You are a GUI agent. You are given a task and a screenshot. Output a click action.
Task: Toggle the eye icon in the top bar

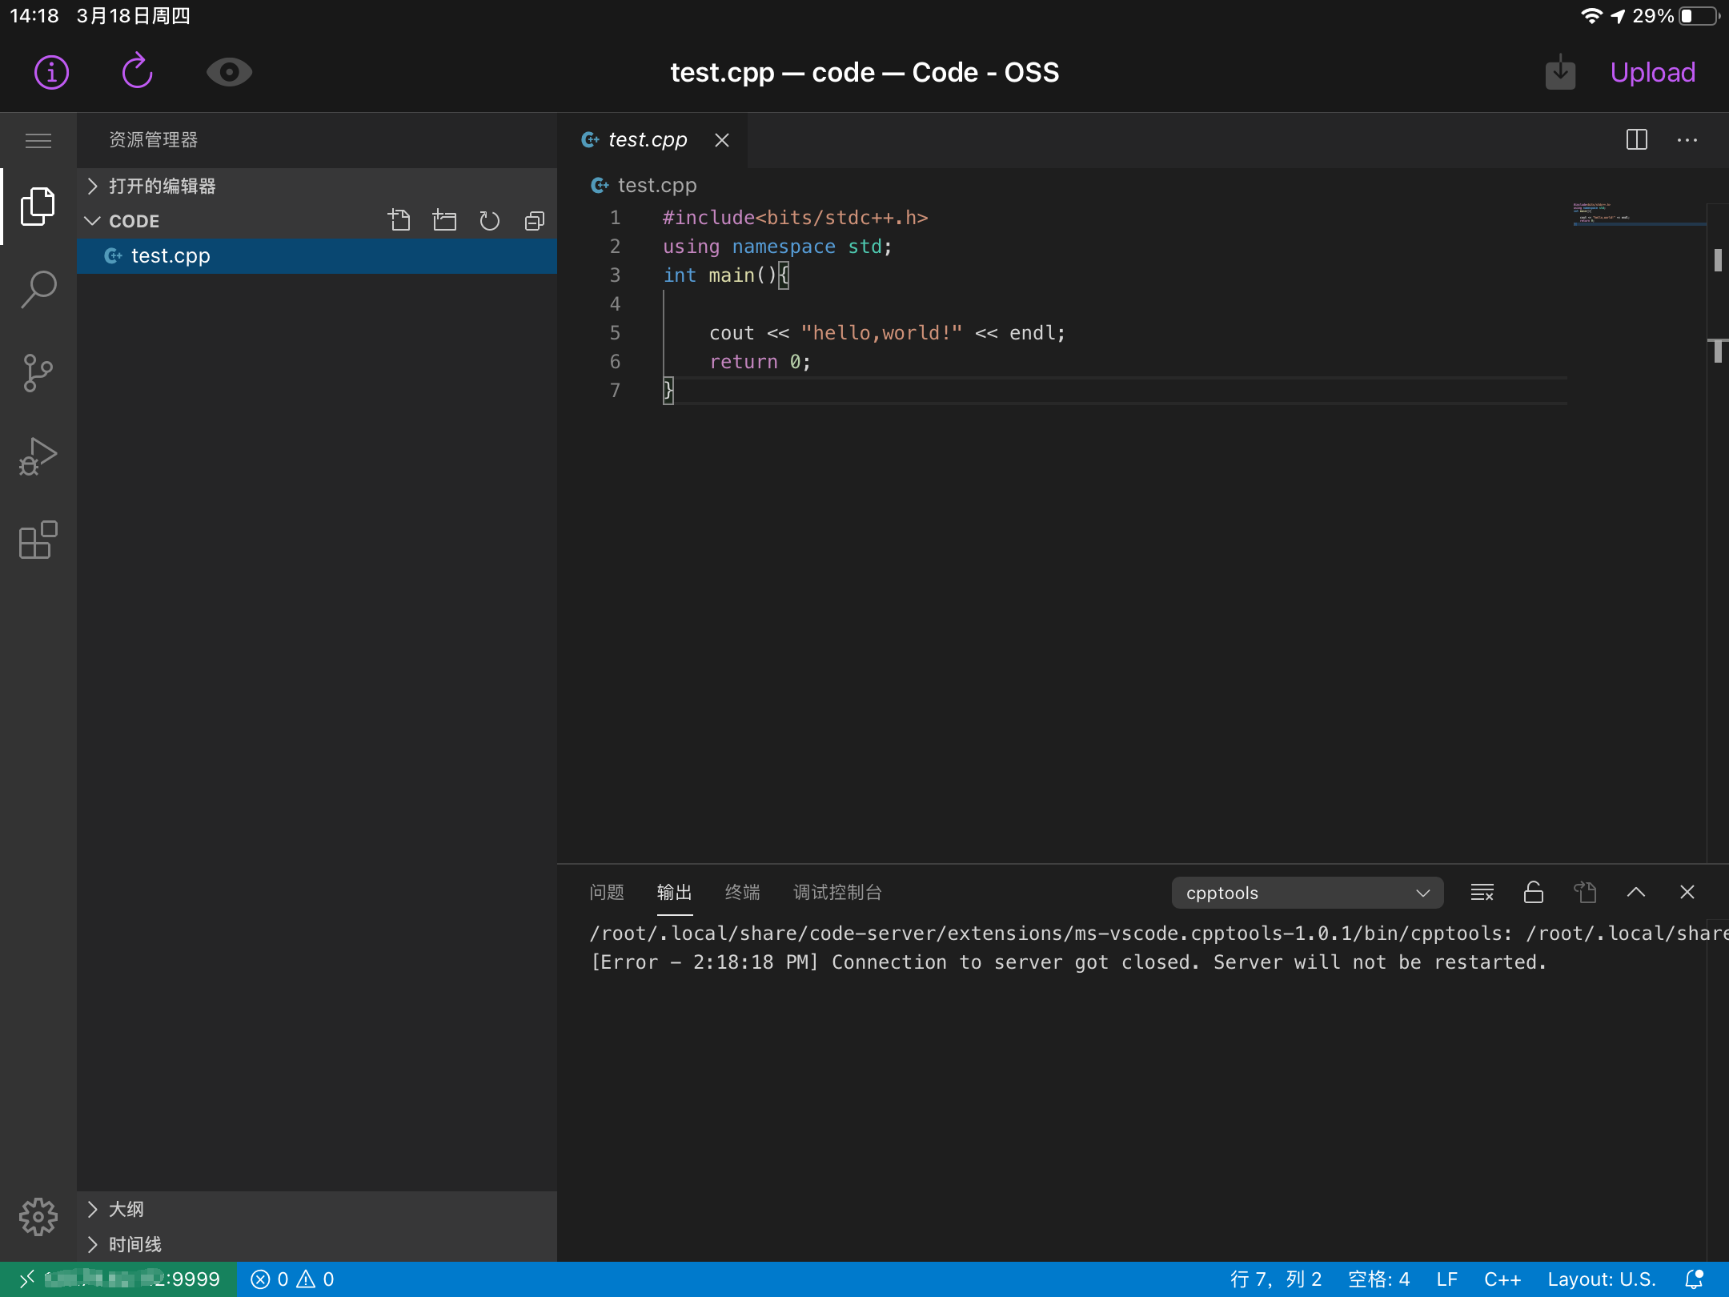click(229, 71)
